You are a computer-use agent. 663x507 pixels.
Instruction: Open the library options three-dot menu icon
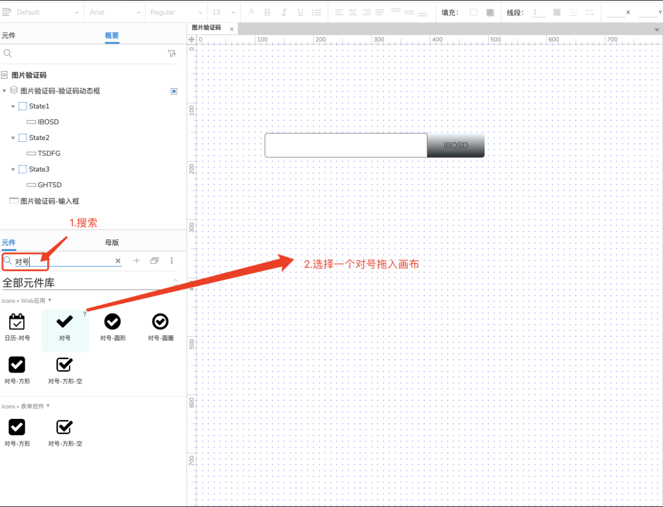point(172,261)
